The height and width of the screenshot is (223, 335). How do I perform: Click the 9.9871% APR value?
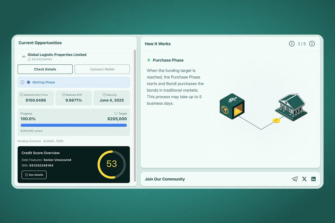click(74, 100)
